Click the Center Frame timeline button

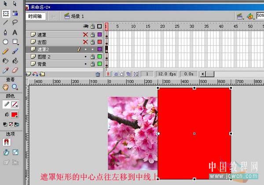(108, 74)
